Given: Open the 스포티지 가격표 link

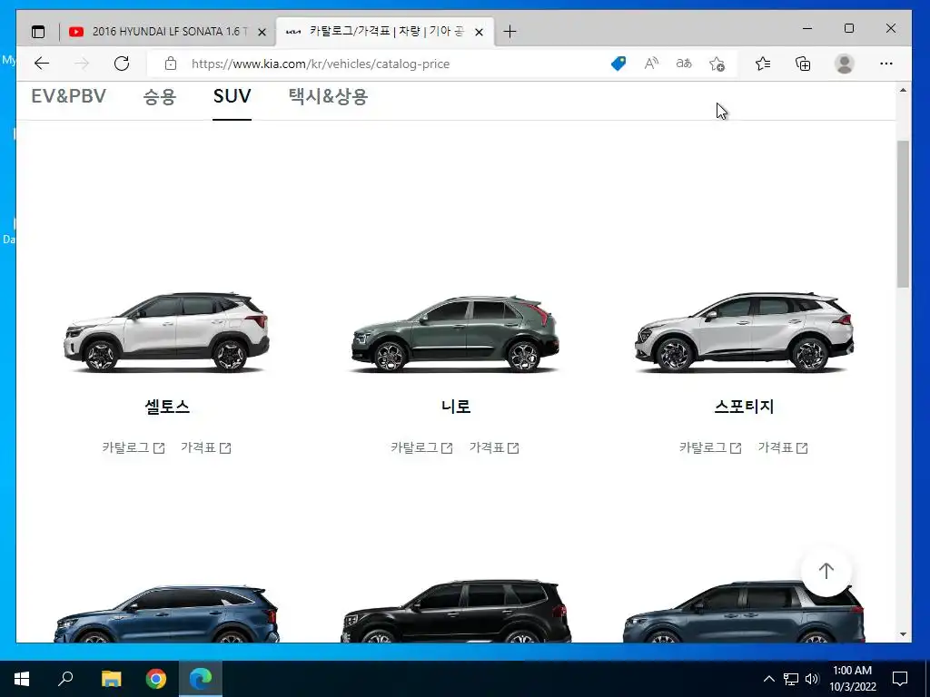Looking at the screenshot, I should pos(783,447).
